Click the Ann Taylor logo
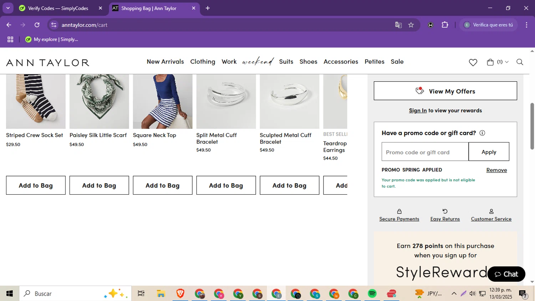This screenshot has width=535, height=301. (47, 63)
